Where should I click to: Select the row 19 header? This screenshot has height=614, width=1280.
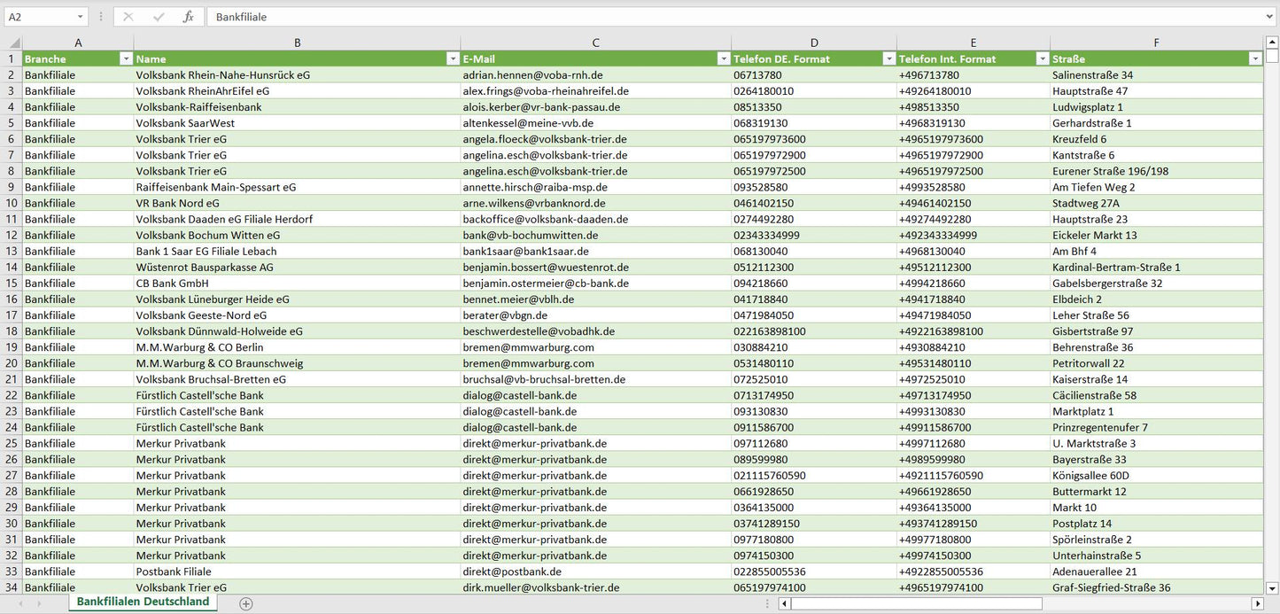click(x=12, y=347)
